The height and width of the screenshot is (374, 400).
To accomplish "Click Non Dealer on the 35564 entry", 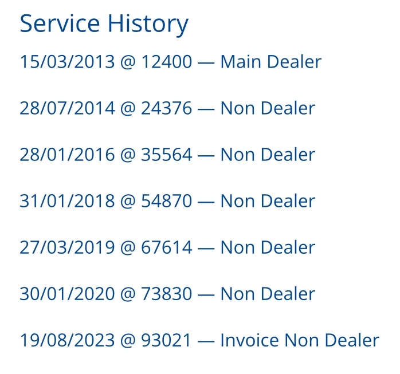I will 268,155.
